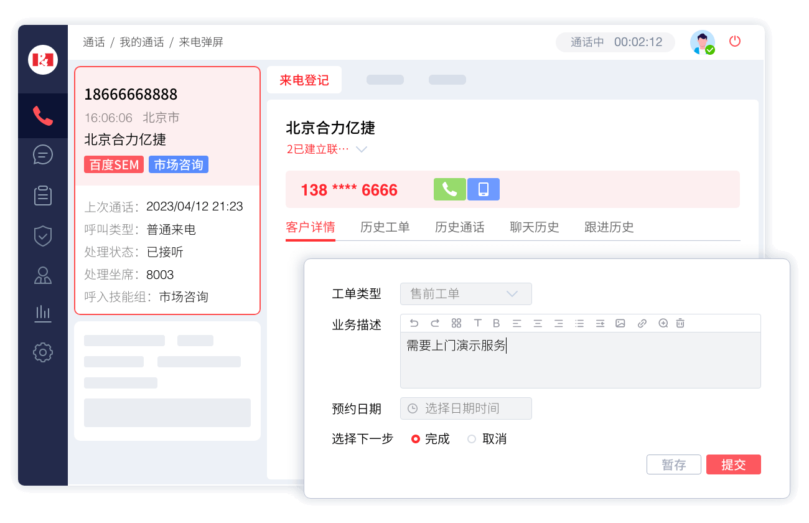Click the blue mobile phone button

tap(484, 189)
